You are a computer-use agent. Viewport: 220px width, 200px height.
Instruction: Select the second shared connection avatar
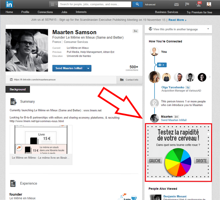click(166, 77)
